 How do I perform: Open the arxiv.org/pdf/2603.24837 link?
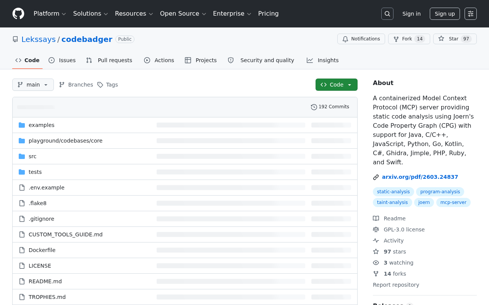click(420, 177)
